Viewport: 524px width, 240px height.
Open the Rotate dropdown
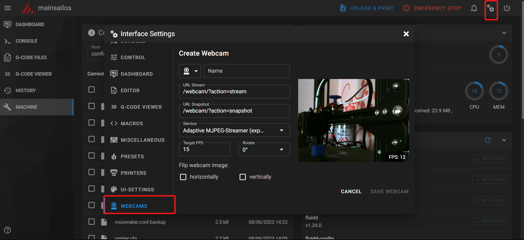click(x=264, y=149)
